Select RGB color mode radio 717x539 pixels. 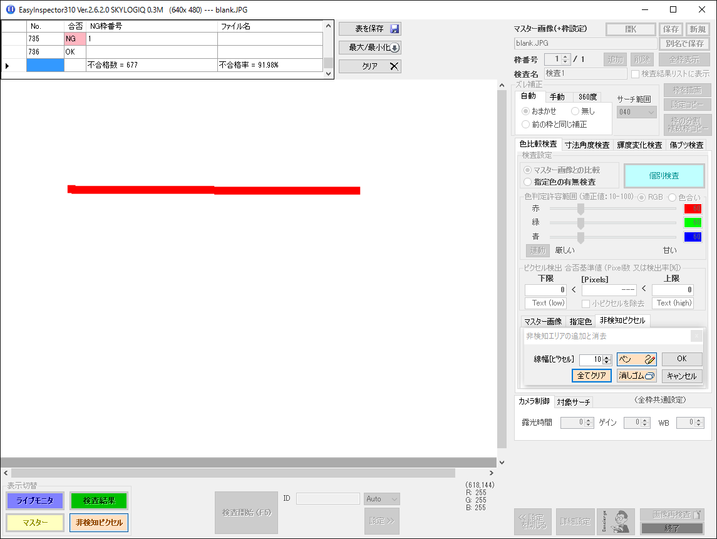pos(642,197)
